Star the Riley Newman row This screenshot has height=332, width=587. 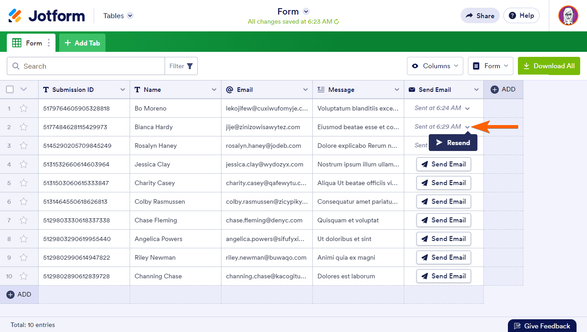(24, 257)
